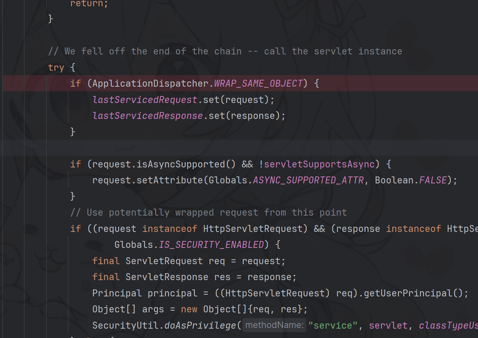Viewport: 478px width, 338px height.
Task: Click the IS_SECURITY_ENABLED constant
Action: click(211, 245)
